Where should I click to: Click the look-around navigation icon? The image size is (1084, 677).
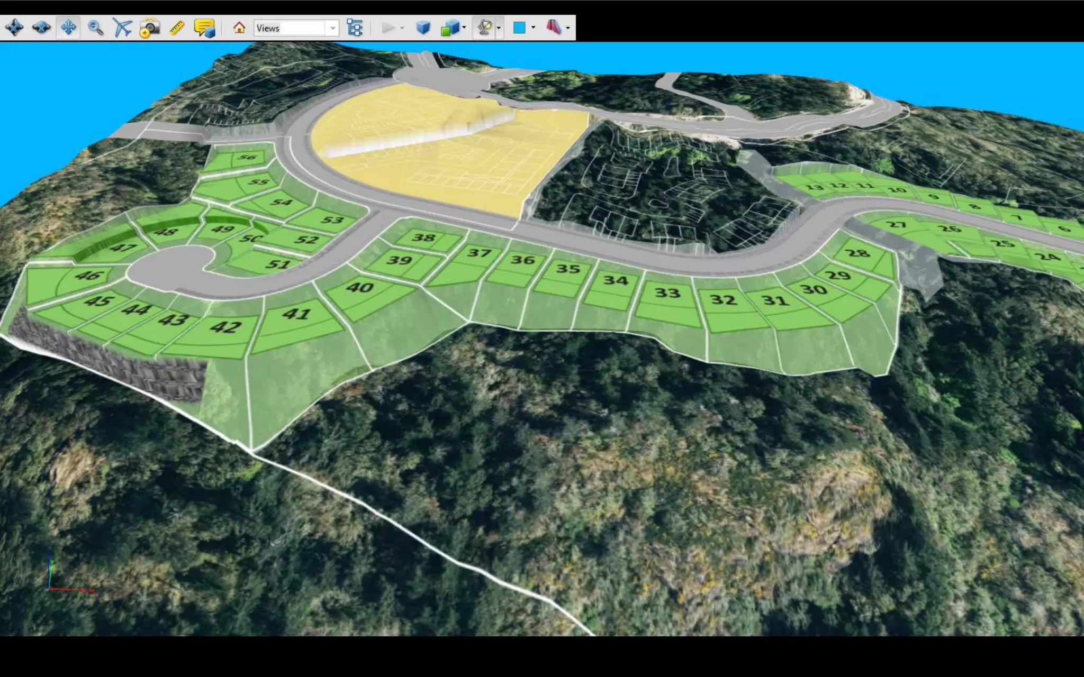(41, 28)
